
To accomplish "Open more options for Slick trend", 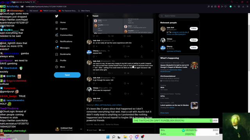I will click(197, 86).
